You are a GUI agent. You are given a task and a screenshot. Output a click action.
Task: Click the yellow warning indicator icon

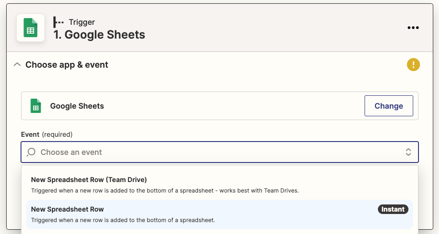click(413, 64)
